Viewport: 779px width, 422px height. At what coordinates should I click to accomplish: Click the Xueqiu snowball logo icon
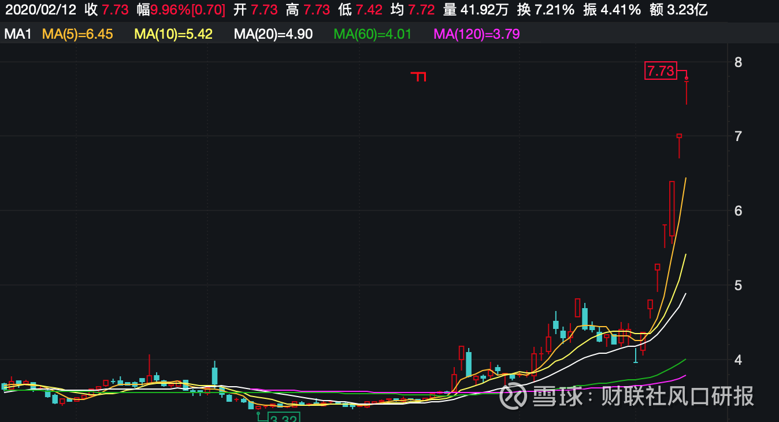pos(513,396)
